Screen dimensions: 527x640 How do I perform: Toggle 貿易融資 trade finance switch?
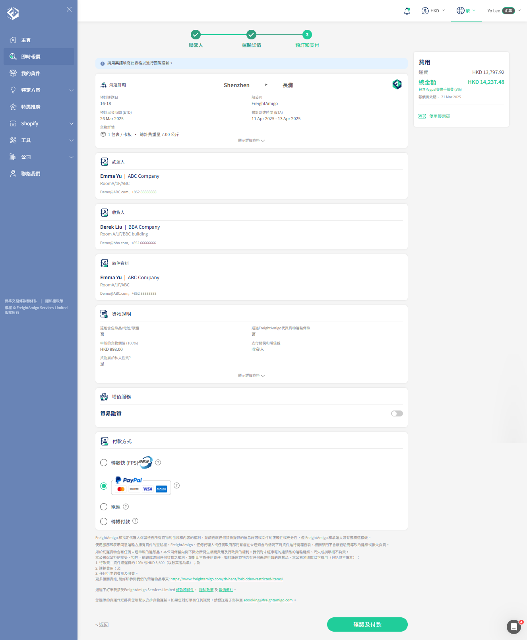[397, 414]
